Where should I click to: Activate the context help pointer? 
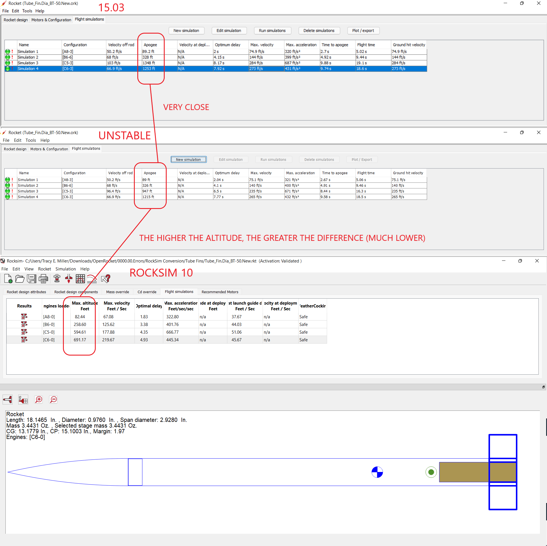[105, 278]
